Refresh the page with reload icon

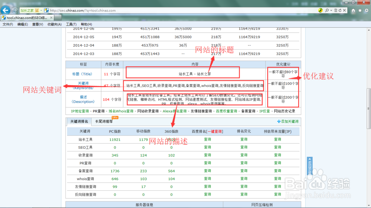coord(340,10)
